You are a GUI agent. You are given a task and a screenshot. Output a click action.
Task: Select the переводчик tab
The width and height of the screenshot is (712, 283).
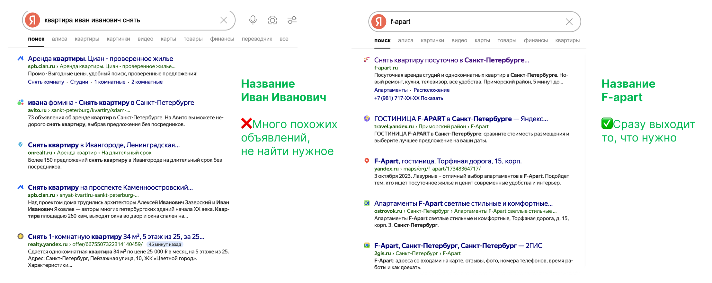[x=257, y=39]
